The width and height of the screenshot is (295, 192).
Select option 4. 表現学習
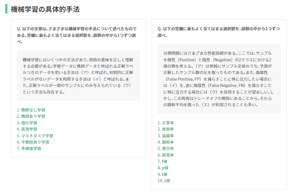(x=27, y=129)
